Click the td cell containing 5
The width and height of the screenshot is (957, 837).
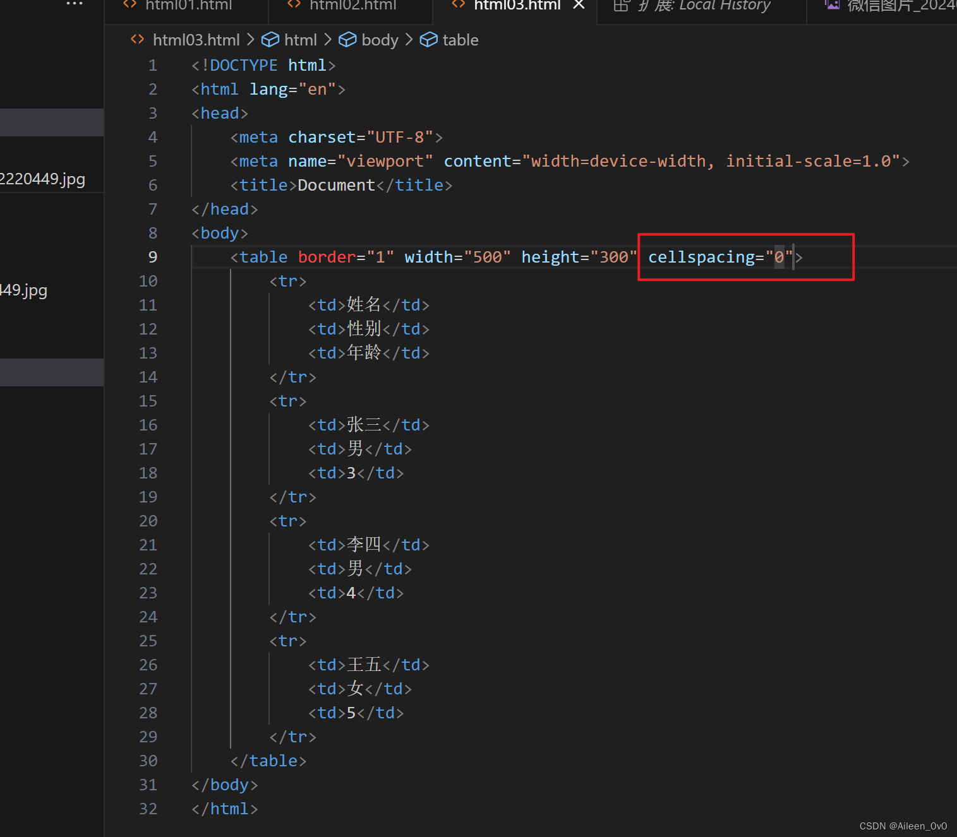(x=356, y=713)
